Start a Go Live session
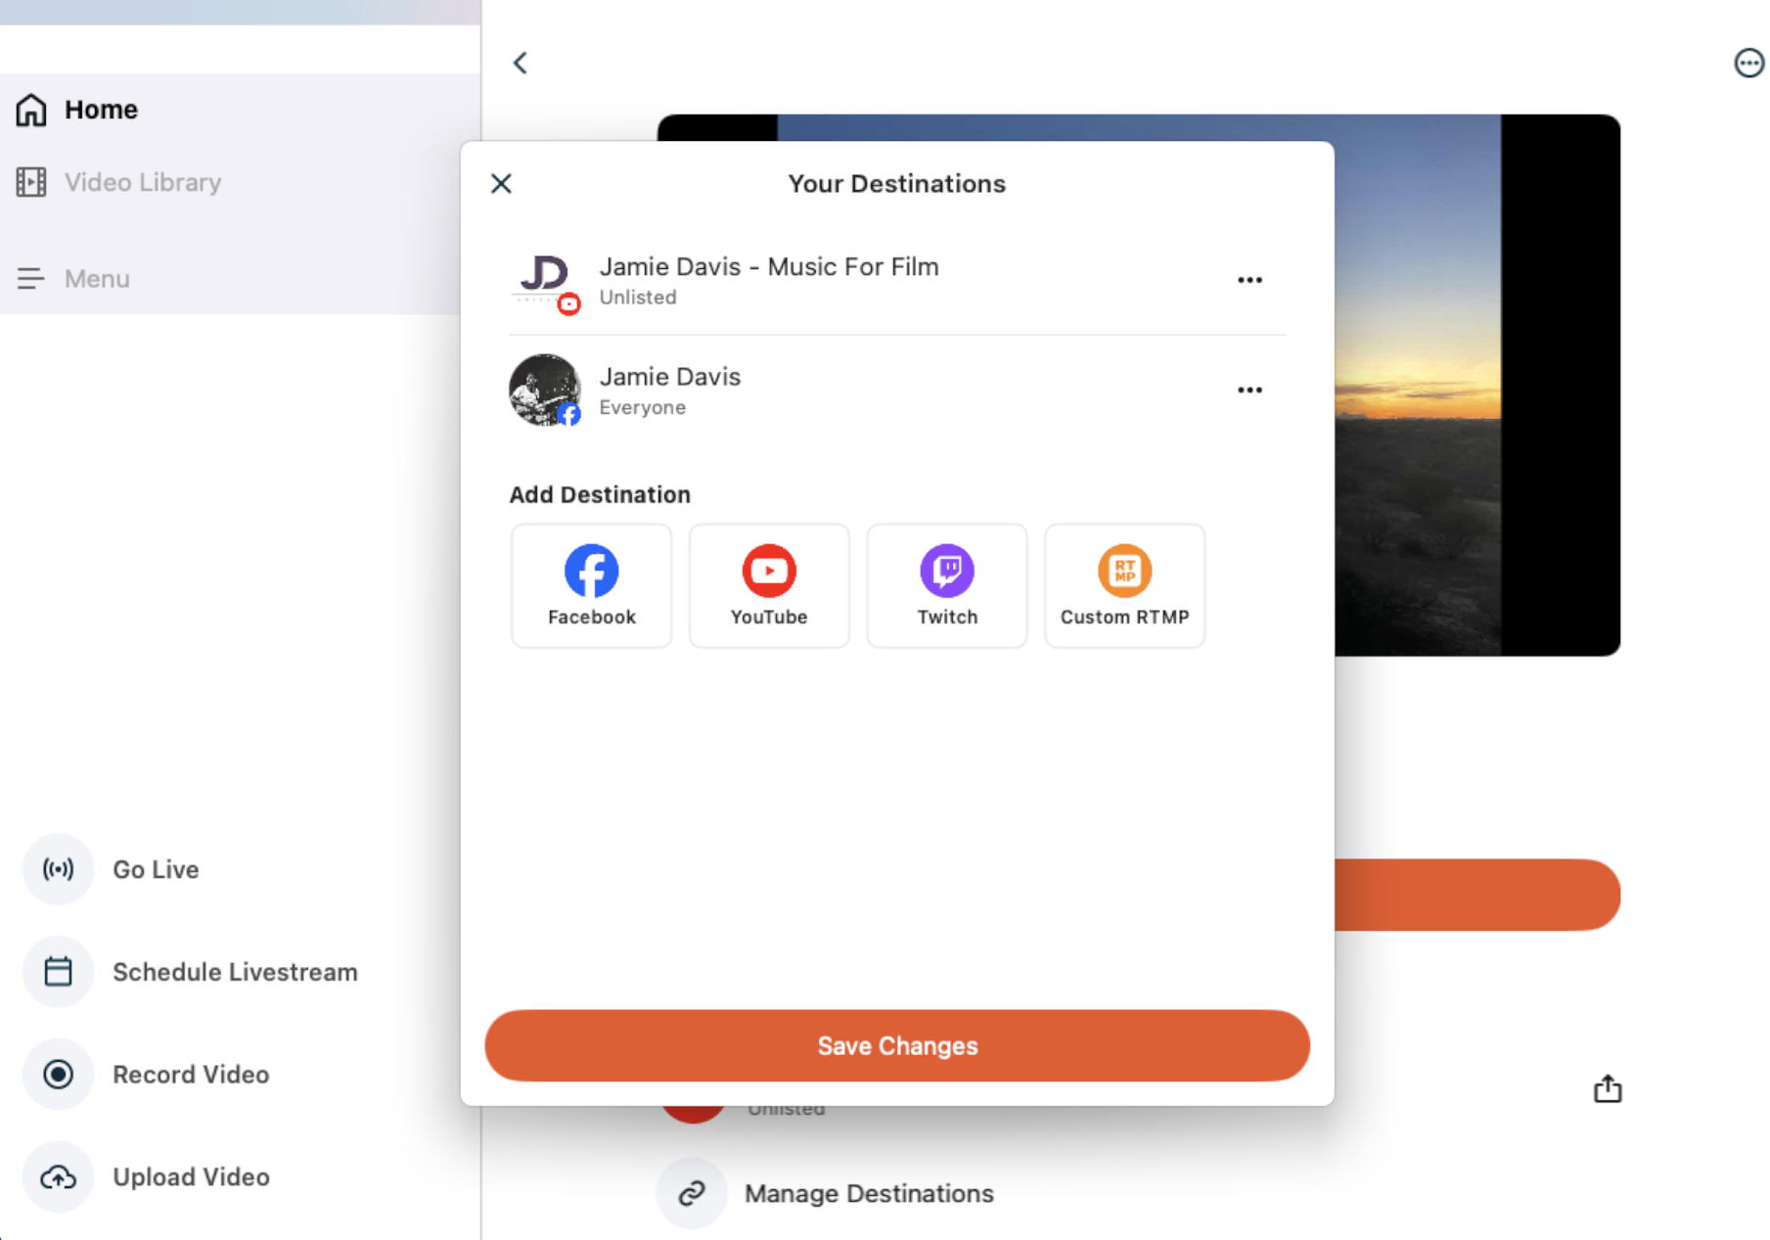Viewport: 1770px width, 1240px height. point(156,869)
